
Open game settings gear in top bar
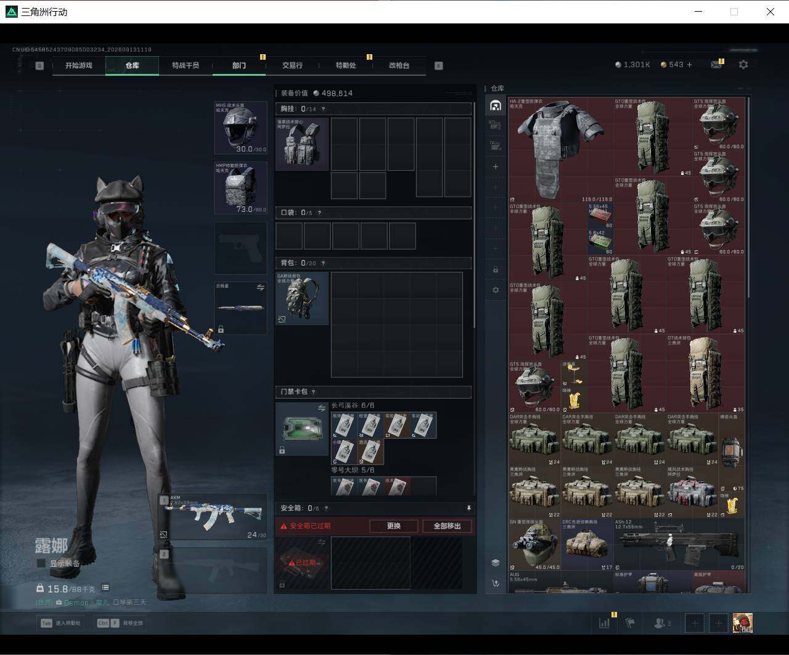click(x=743, y=64)
